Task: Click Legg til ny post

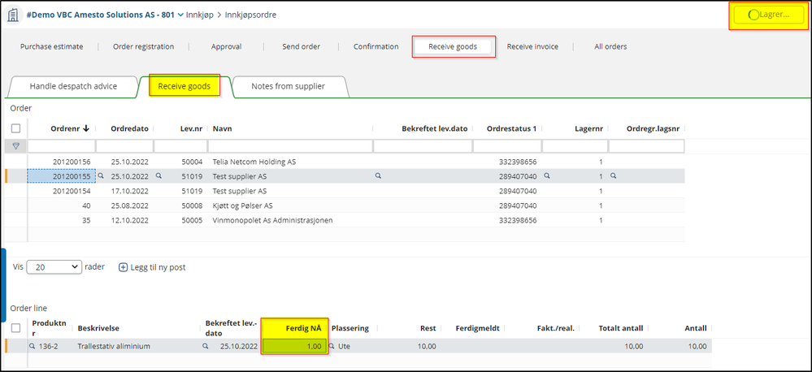Action: (x=152, y=267)
